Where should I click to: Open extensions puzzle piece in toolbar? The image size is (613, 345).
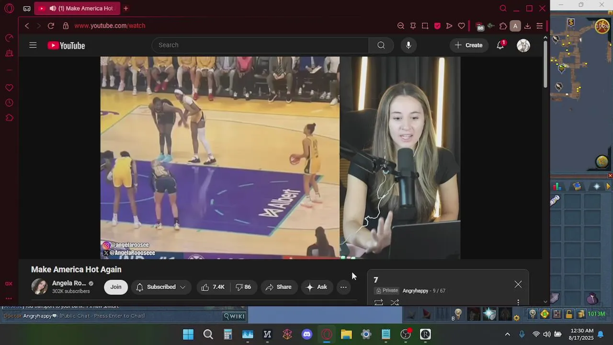(x=503, y=26)
